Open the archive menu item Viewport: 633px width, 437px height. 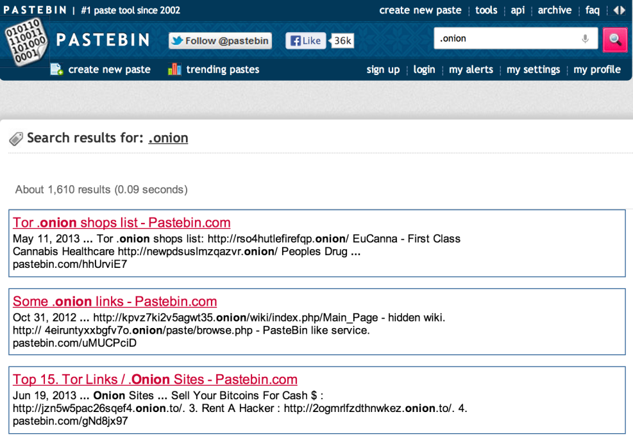point(554,10)
